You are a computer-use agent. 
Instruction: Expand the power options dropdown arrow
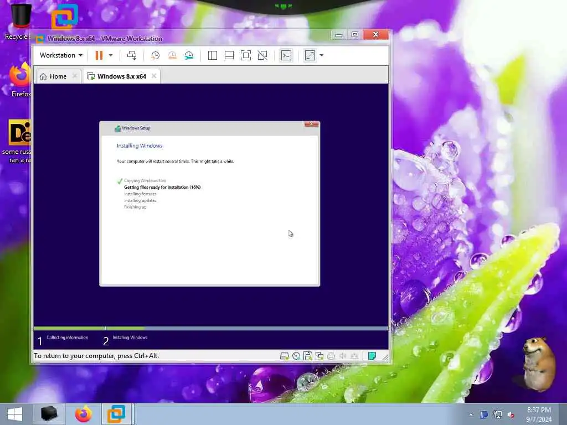point(111,55)
